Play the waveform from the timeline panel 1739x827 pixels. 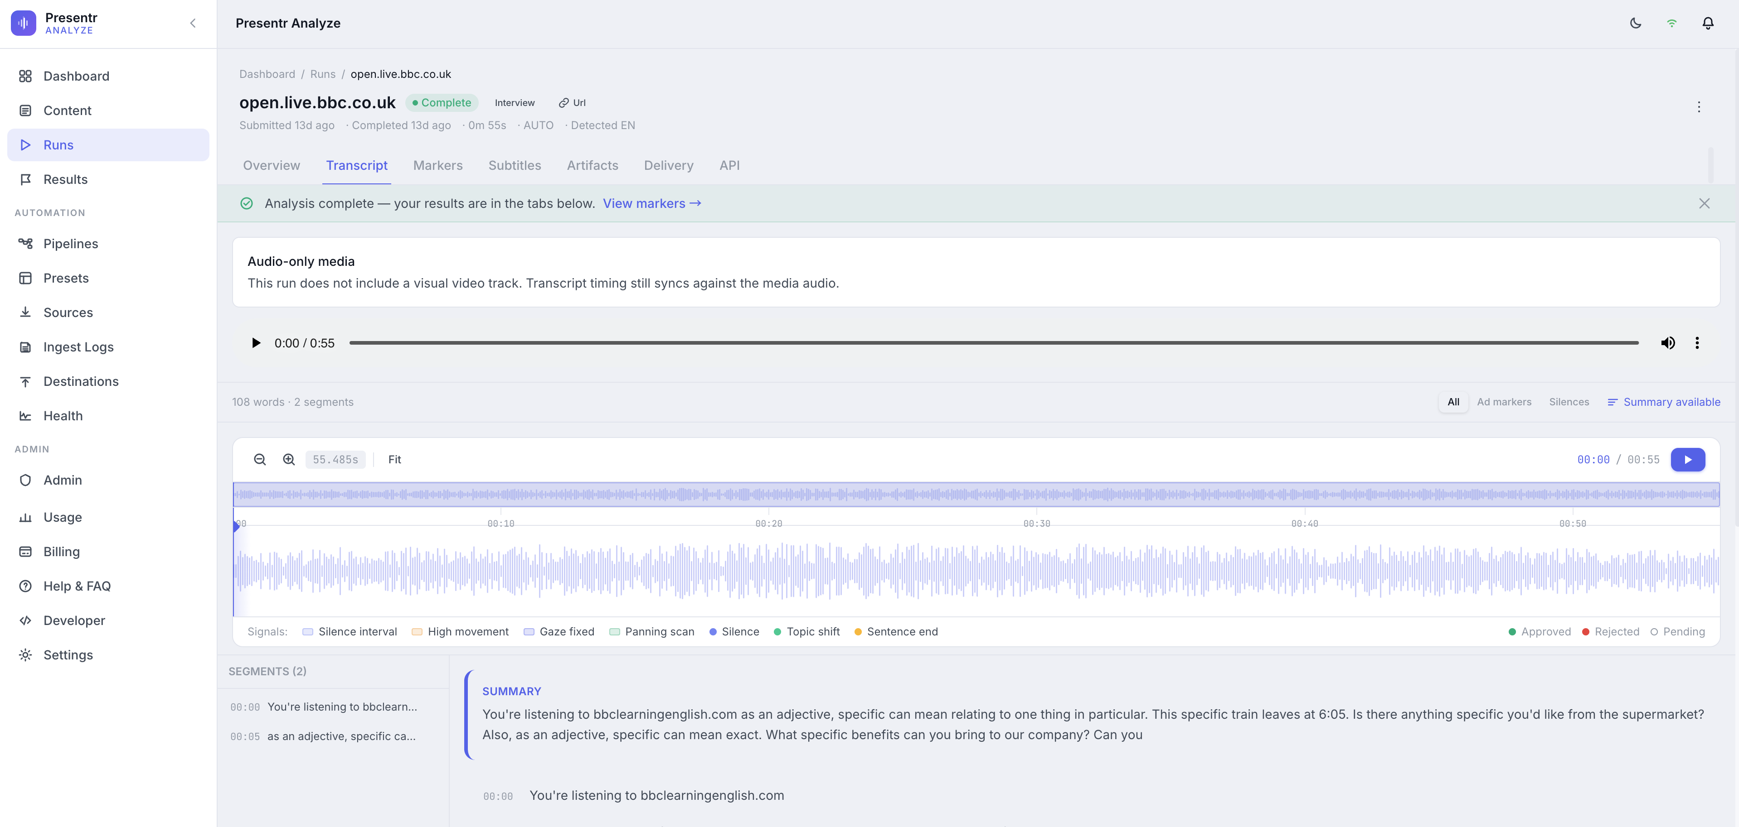click(x=1688, y=459)
